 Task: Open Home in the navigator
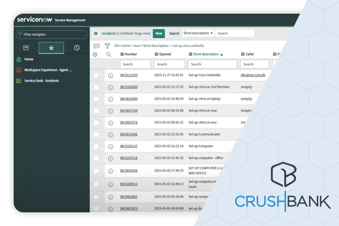click(29, 59)
